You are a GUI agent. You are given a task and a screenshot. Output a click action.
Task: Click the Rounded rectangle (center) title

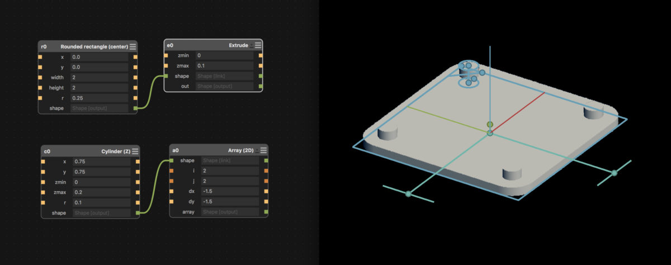pos(94,46)
